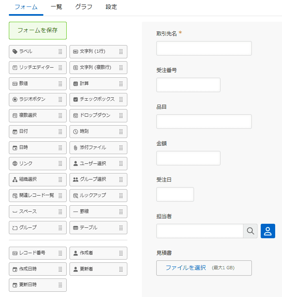Select the 作成日時 field item
The width and height of the screenshot is (282, 297).
(x=38, y=269)
